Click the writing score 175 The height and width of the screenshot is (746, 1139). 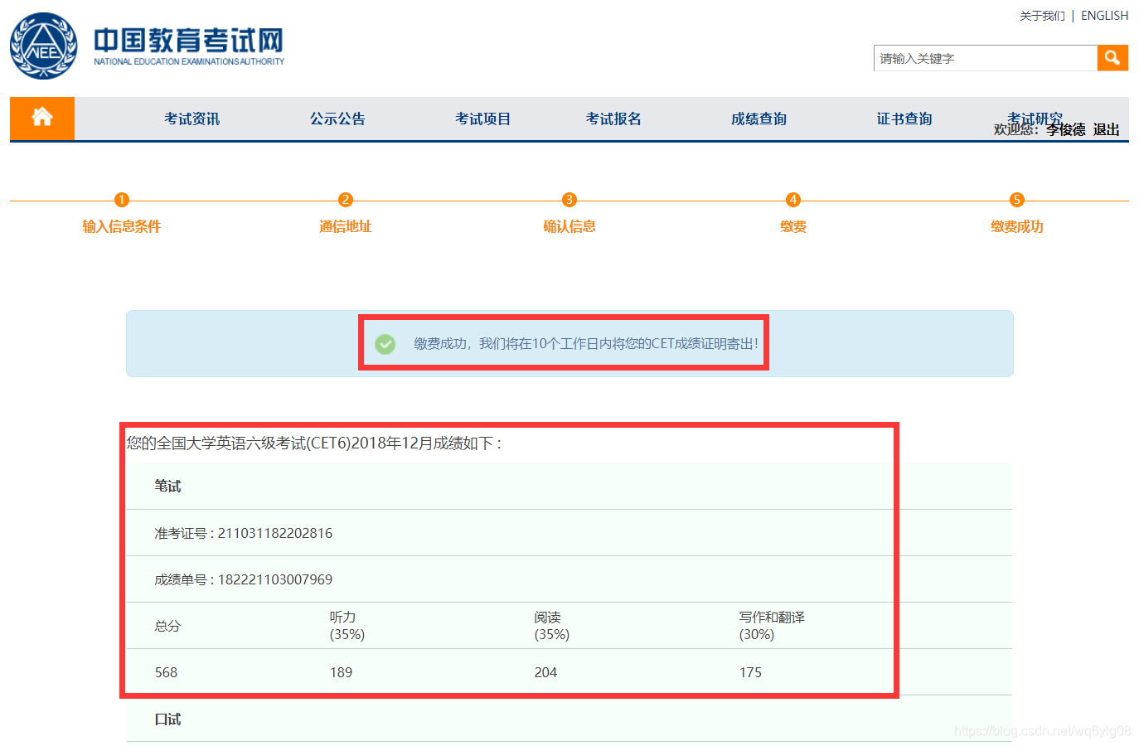click(750, 672)
